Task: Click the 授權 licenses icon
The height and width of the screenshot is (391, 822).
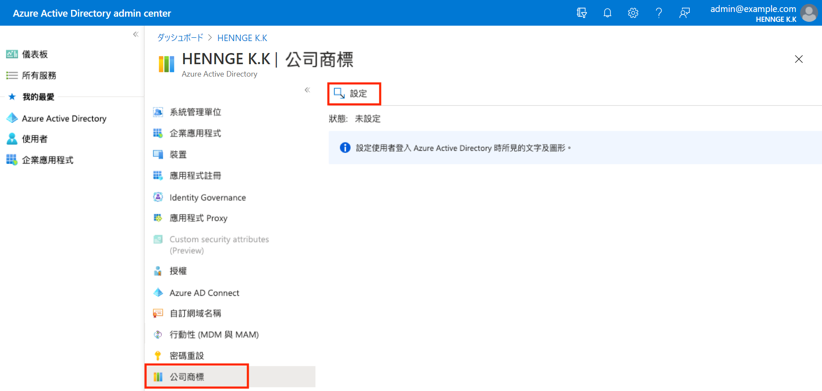Action: (x=158, y=271)
